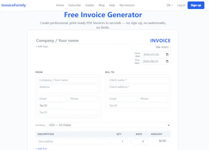
Task: Focus the BILL TO Tax ID field
Action: 138,106
